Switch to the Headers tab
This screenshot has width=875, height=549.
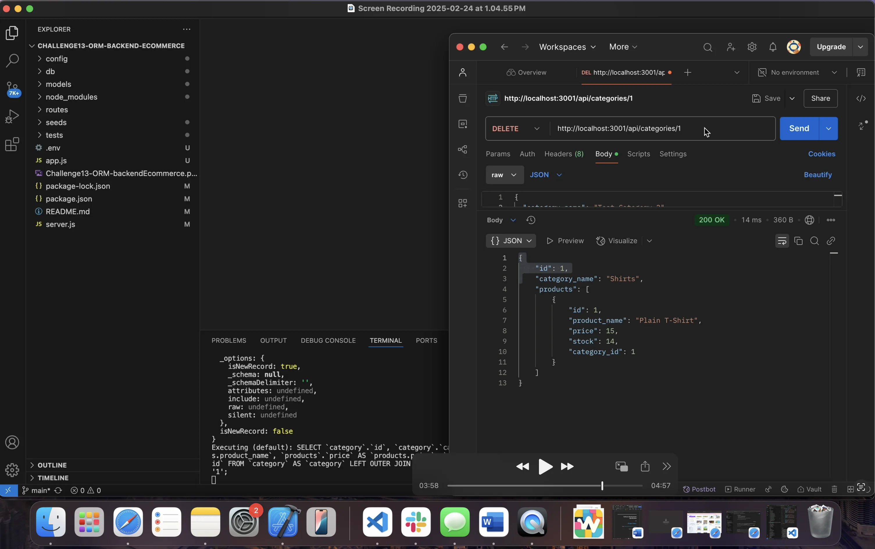pyautogui.click(x=564, y=154)
